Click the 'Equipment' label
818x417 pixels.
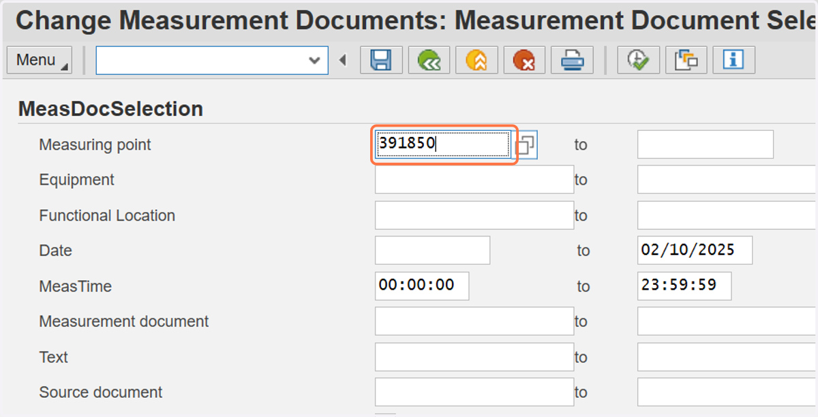click(77, 181)
